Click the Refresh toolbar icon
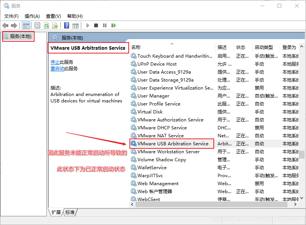Screen dimensions: 306x225 (46, 25)
